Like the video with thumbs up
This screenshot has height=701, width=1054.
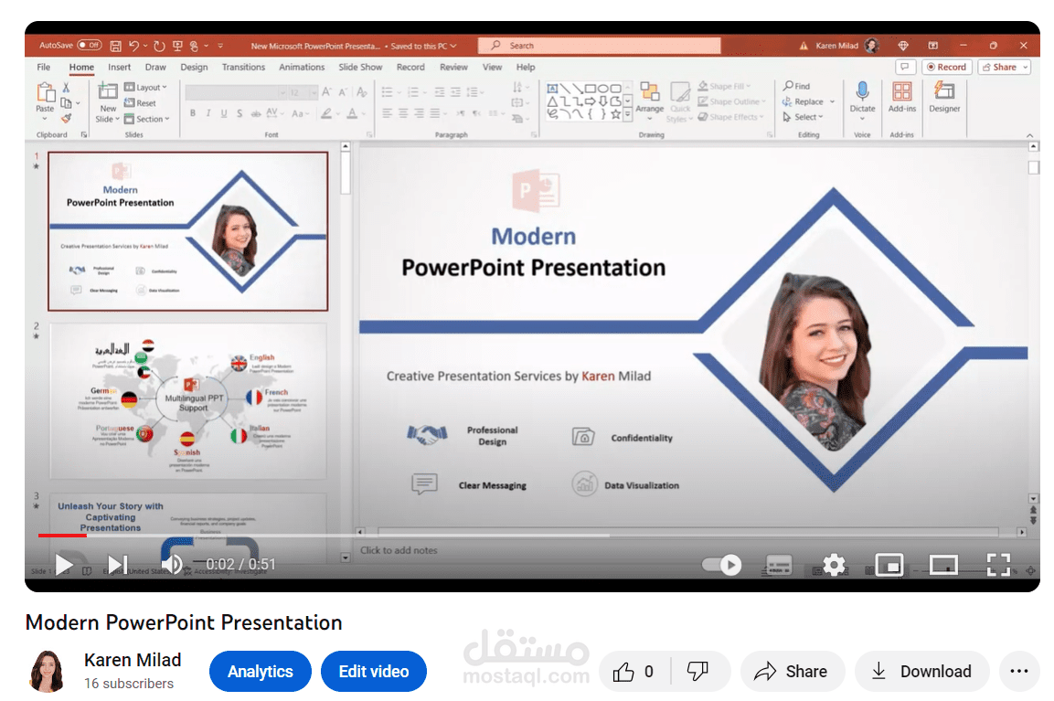tap(633, 672)
